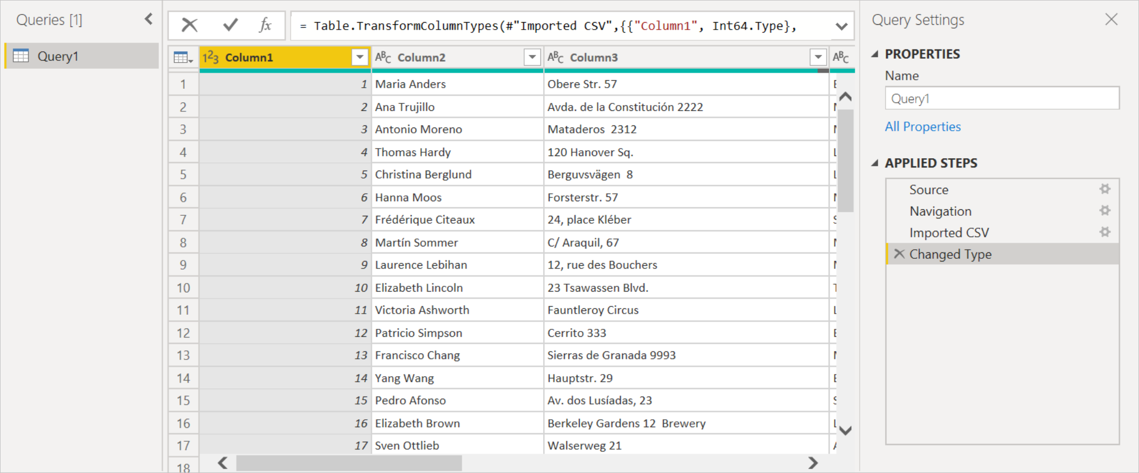Click the vertical scroll down arrow
The image size is (1139, 473).
click(x=845, y=430)
